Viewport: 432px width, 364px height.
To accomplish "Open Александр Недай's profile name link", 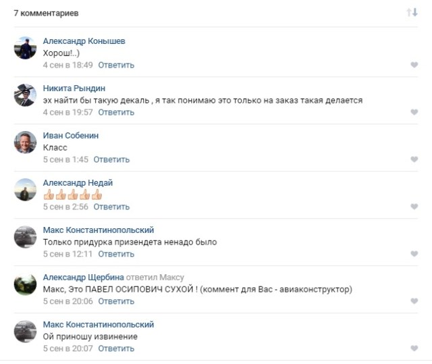I will click(78, 183).
